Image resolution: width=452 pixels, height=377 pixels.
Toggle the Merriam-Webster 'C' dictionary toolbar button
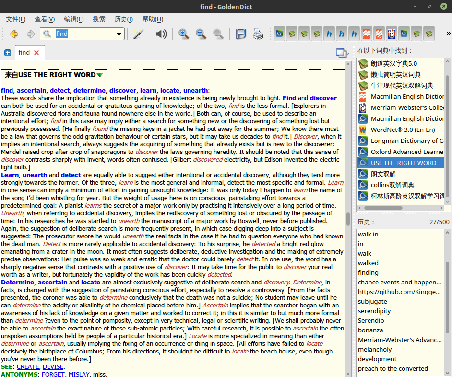pyautogui.click(x=391, y=34)
